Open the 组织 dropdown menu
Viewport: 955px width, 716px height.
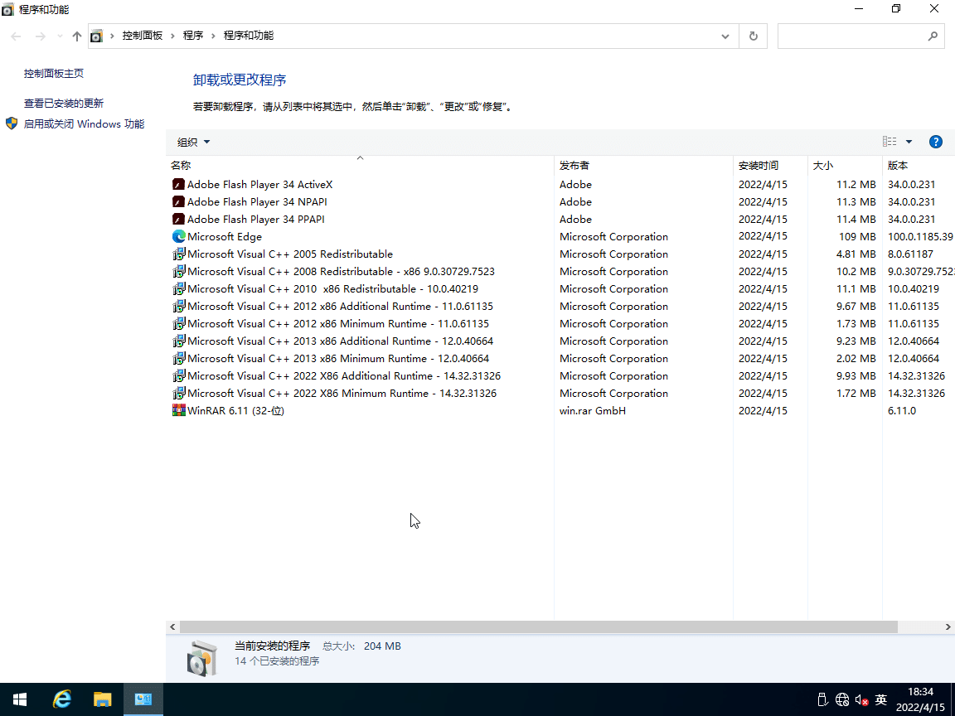(193, 142)
